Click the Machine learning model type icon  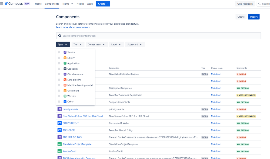65,85
